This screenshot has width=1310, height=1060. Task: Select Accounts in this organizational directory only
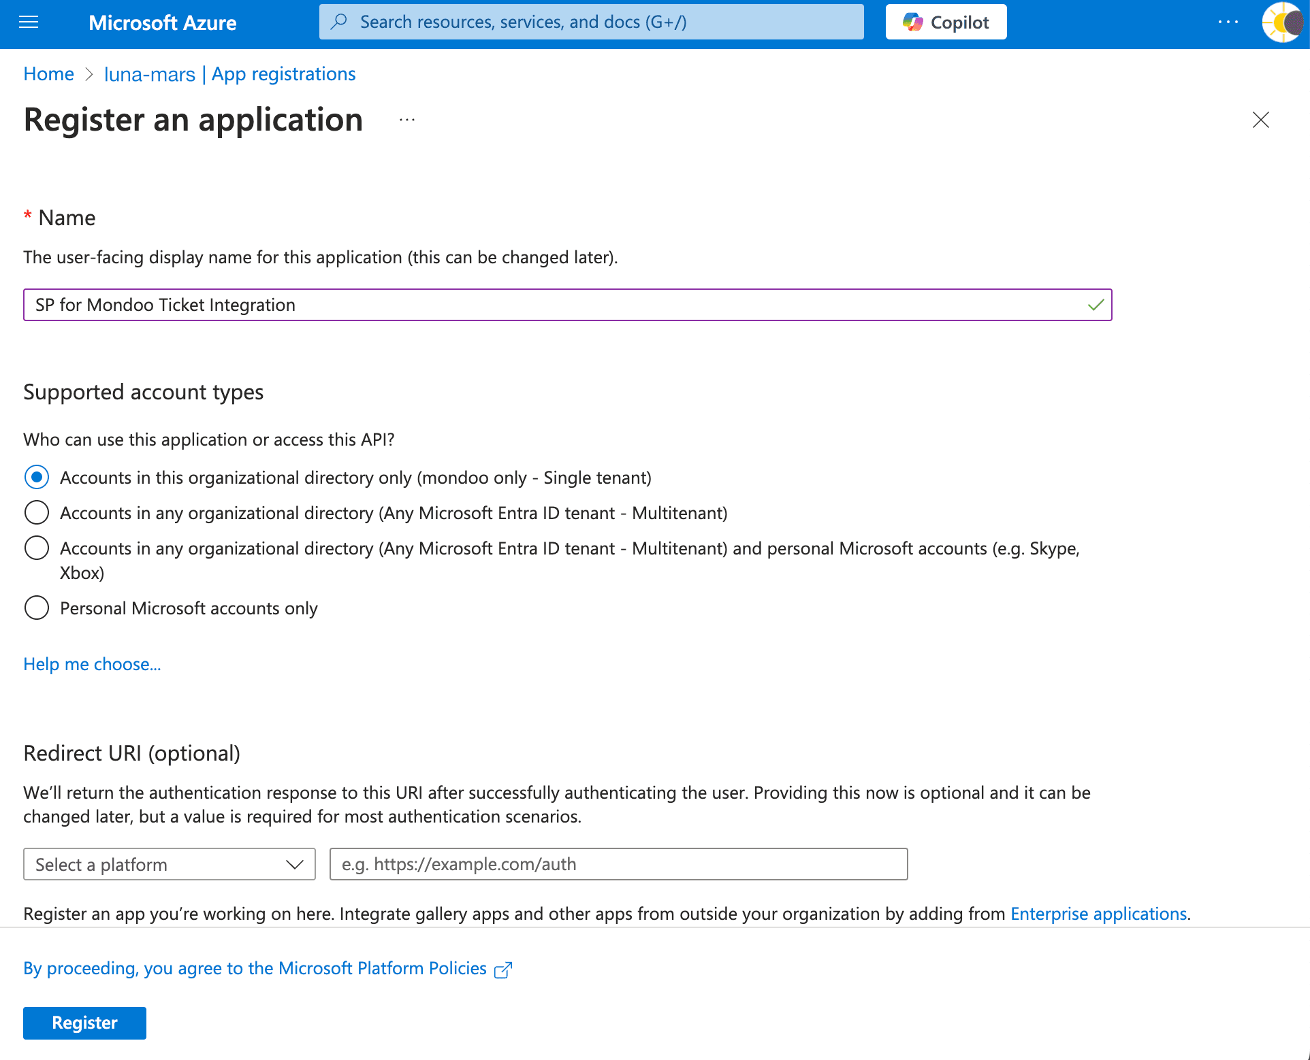37,477
